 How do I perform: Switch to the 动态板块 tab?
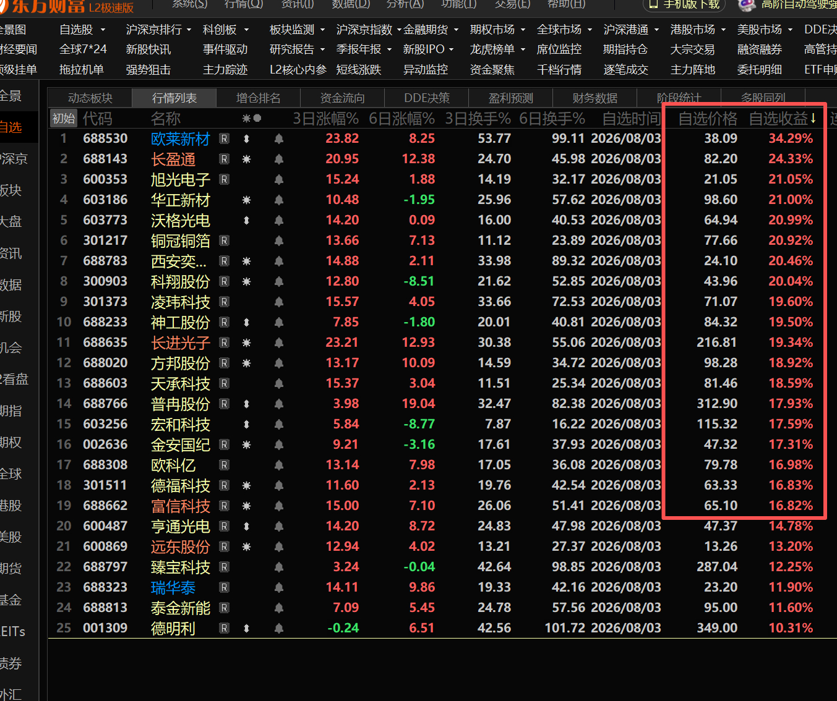pyautogui.click(x=90, y=98)
